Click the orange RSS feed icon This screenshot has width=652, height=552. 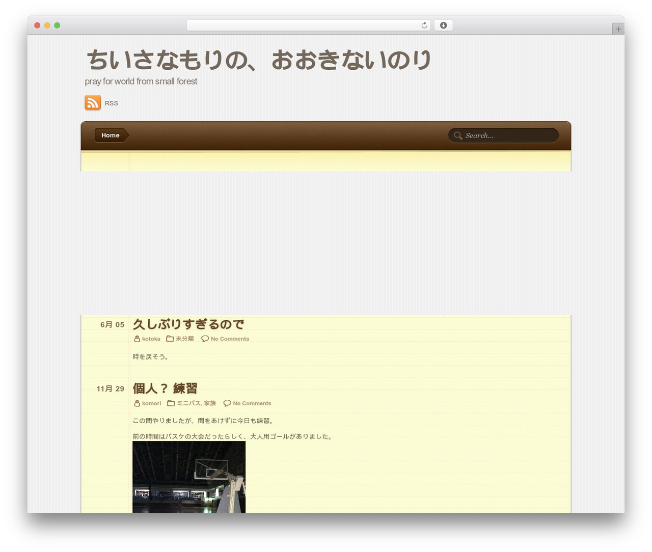point(93,102)
